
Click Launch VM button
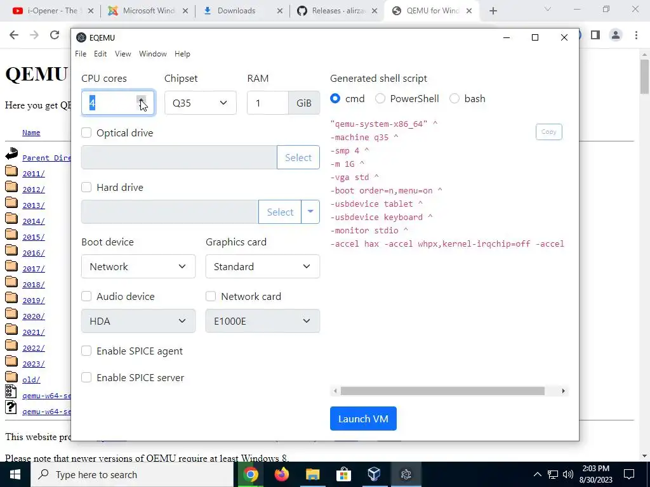(x=363, y=419)
